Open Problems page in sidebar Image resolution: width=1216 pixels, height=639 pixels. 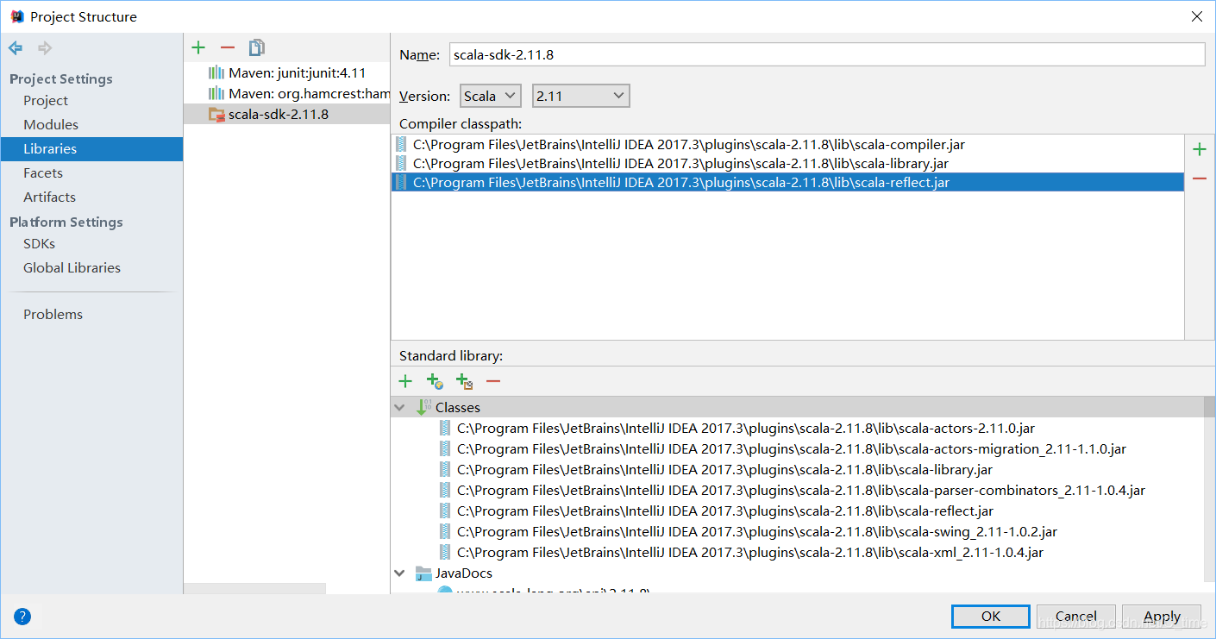53,315
